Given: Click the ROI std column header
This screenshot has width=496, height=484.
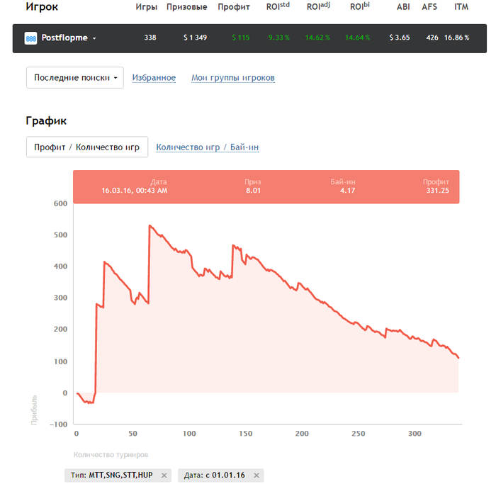Looking at the screenshot, I should coord(278,7).
